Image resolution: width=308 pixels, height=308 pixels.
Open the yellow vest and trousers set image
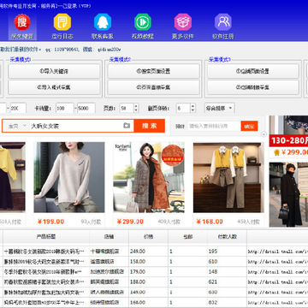click(x=228, y=177)
